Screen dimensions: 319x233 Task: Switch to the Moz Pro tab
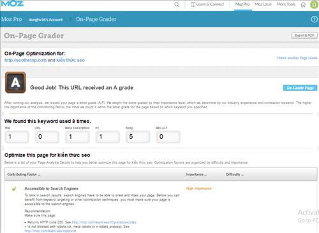pos(242,4)
